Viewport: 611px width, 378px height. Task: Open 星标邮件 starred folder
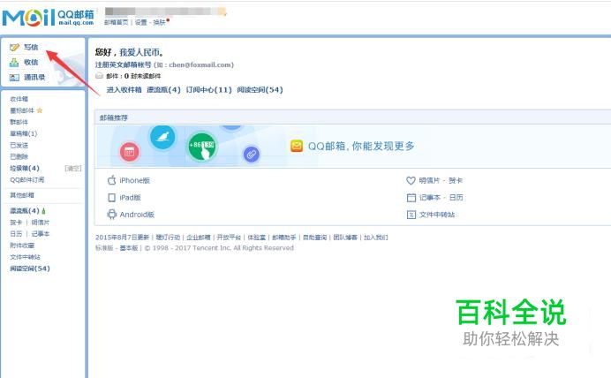click(x=22, y=110)
